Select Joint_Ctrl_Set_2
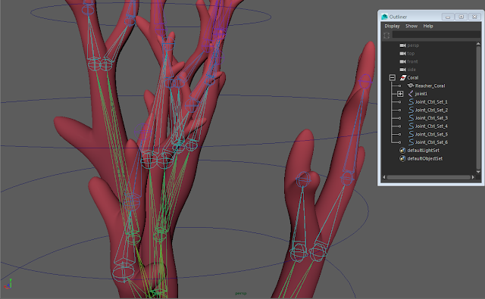Image resolution: width=485 pixels, height=299 pixels. pos(431,110)
